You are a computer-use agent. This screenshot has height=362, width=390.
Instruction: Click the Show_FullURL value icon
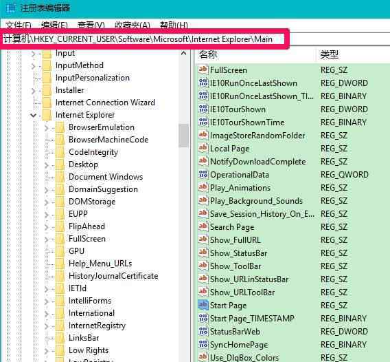(203, 239)
